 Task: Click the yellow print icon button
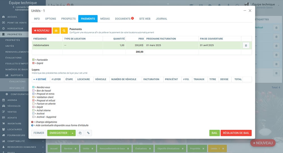(56, 31)
